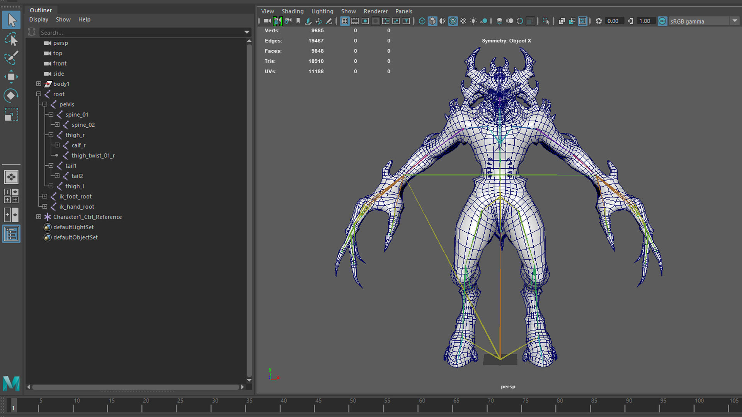Image resolution: width=742 pixels, height=417 pixels.
Task: Toggle the field chart display
Action: point(386,21)
